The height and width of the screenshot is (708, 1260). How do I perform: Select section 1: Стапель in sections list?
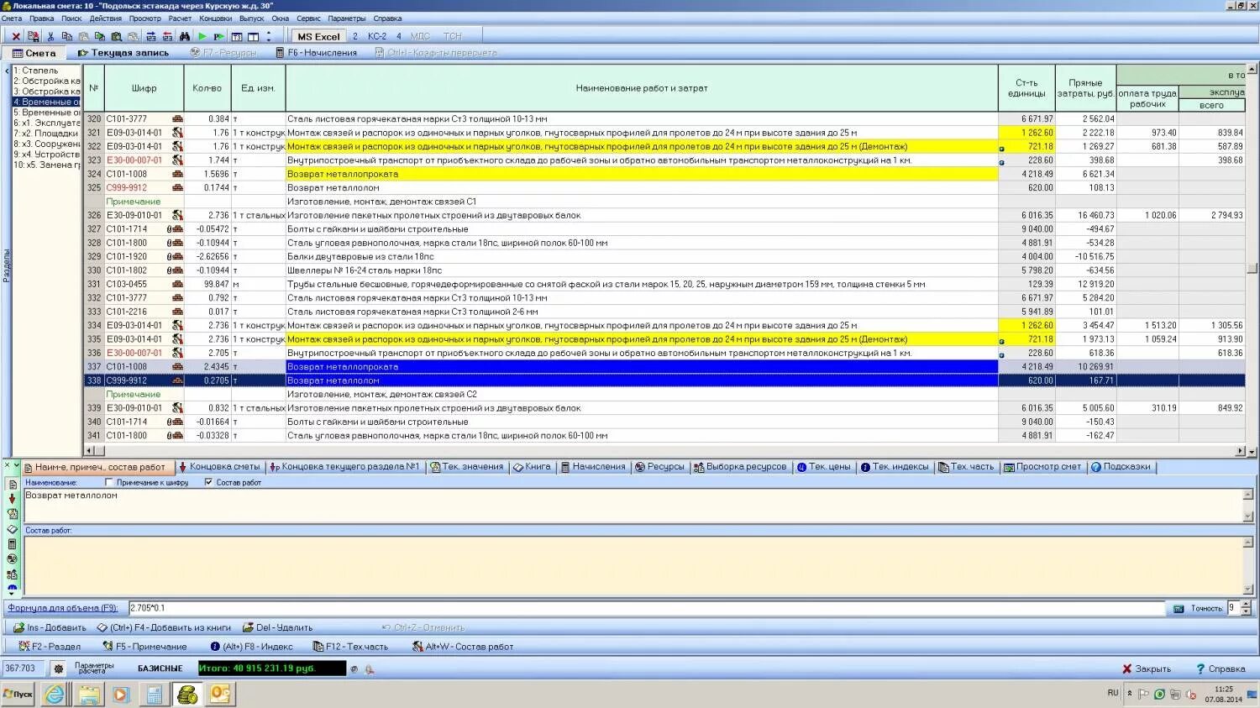coord(46,71)
